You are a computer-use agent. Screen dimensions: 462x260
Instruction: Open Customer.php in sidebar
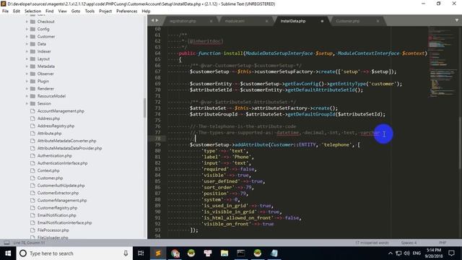(x=50, y=178)
